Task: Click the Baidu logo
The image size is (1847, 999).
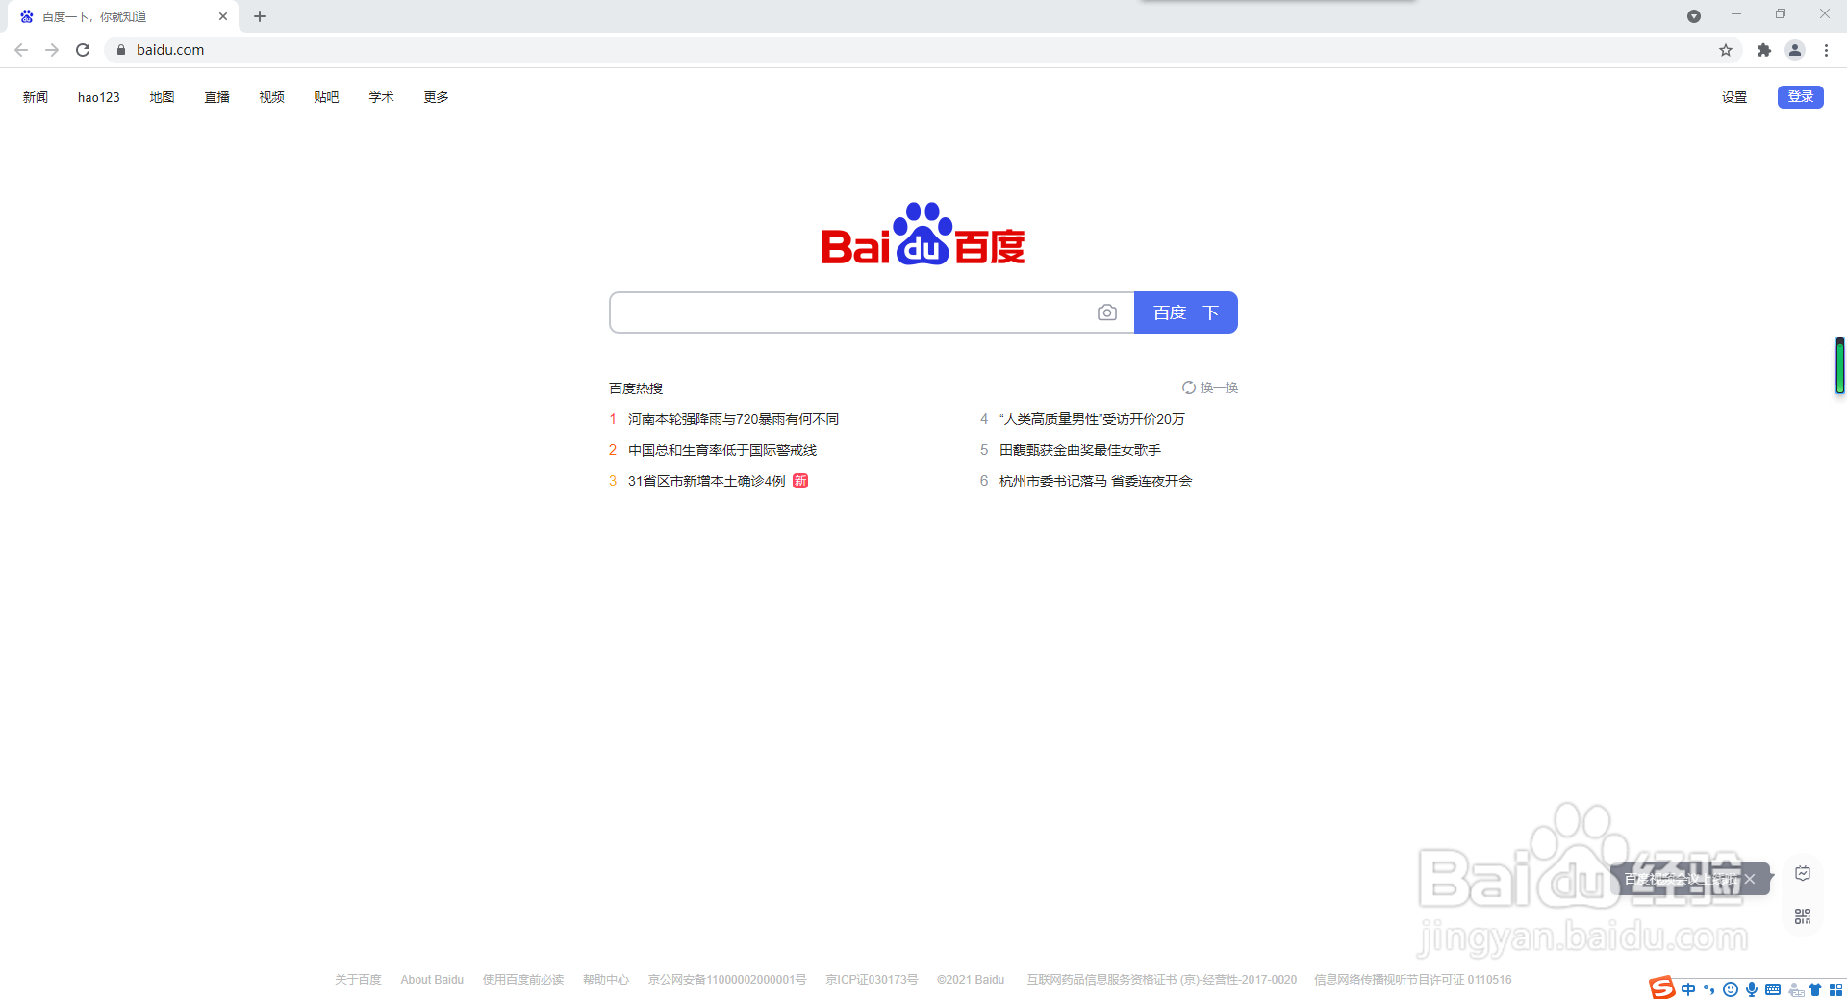Action: coord(923,234)
